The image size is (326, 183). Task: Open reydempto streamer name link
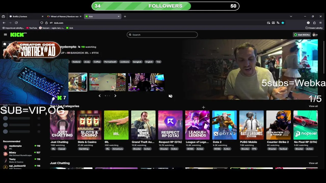pyautogui.click(x=69, y=47)
